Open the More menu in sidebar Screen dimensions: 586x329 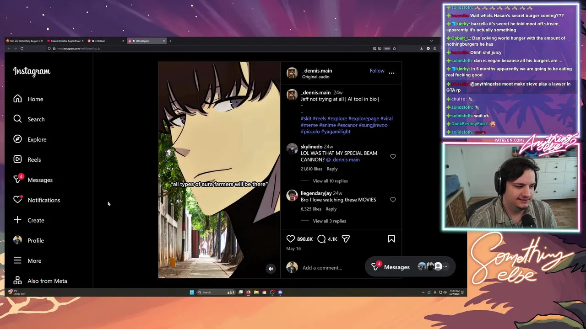[x=27, y=260]
